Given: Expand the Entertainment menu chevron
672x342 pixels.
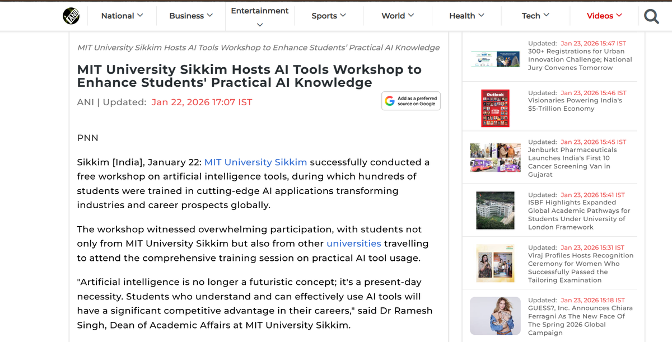Looking at the screenshot, I should pos(260,25).
